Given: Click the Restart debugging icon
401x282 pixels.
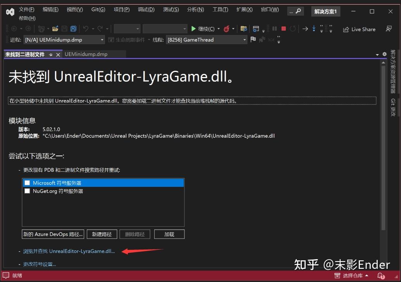Looking at the screenshot, I should click(293, 29).
